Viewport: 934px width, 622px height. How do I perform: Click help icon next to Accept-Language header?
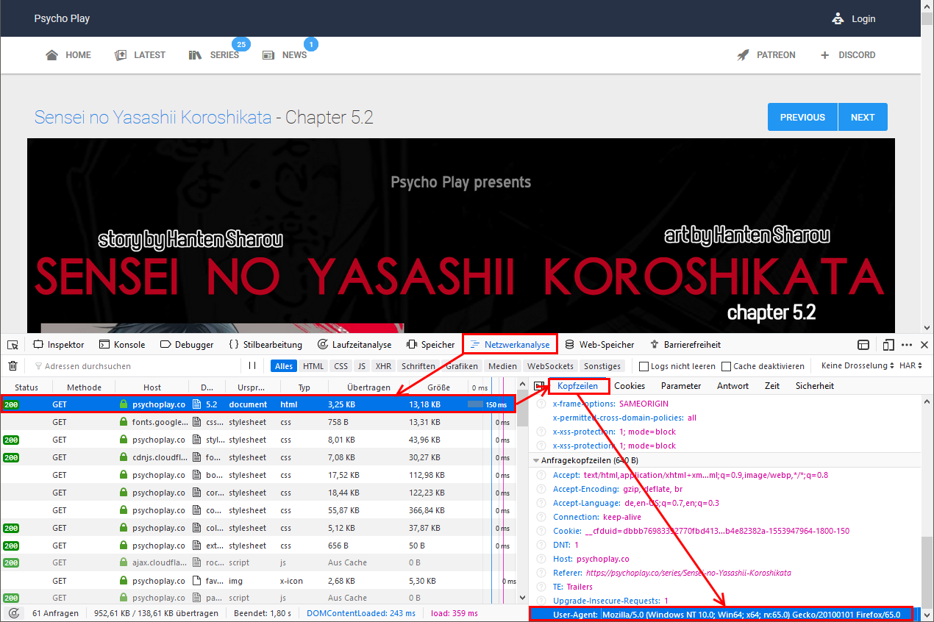pos(541,503)
